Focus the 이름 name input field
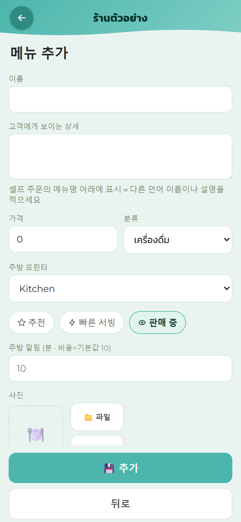 click(x=120, y=99)
